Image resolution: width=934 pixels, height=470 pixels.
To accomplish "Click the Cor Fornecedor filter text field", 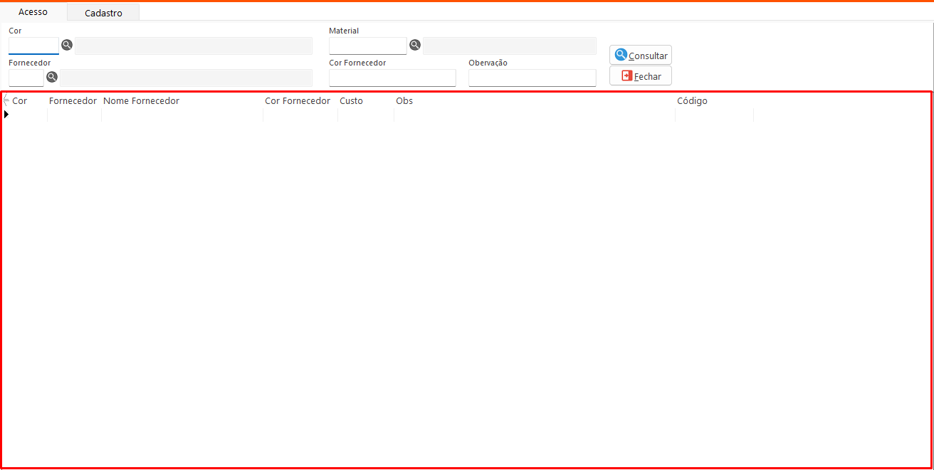I will [392, 78].
